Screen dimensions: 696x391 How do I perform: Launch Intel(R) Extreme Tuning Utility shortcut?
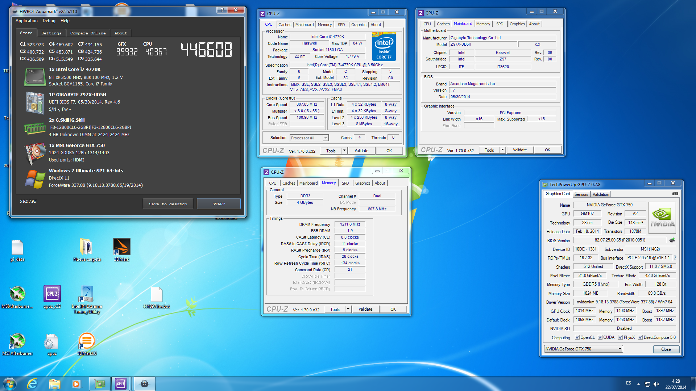(x=87, y=299)
